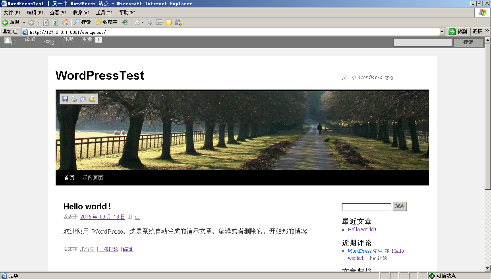
Task: Expand the Links toolbar chevron
Action: 486,31
